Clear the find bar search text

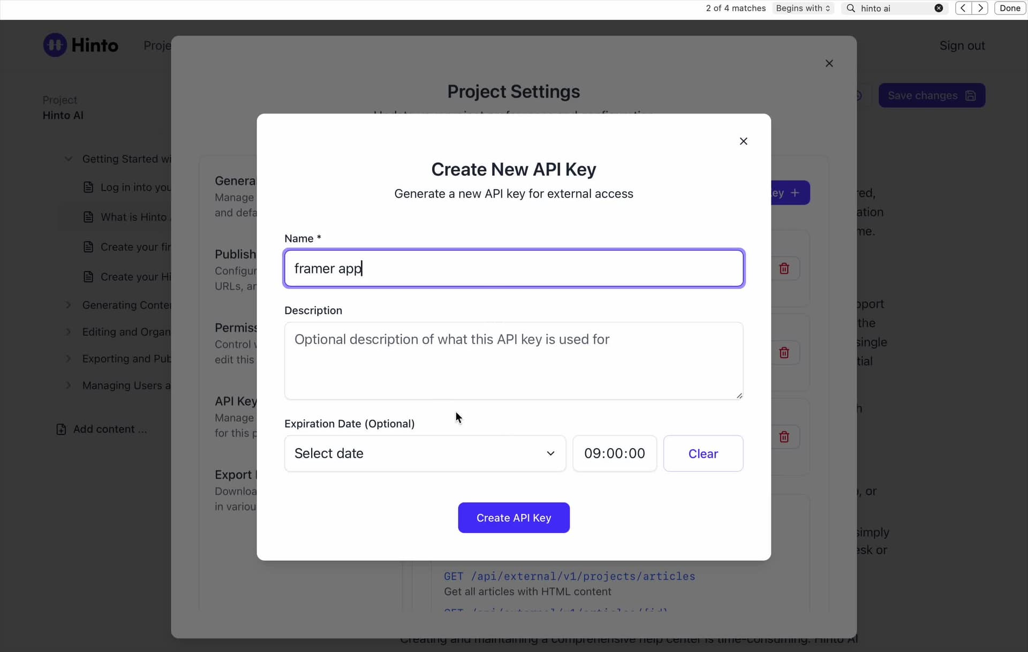(x=939, y=8)
